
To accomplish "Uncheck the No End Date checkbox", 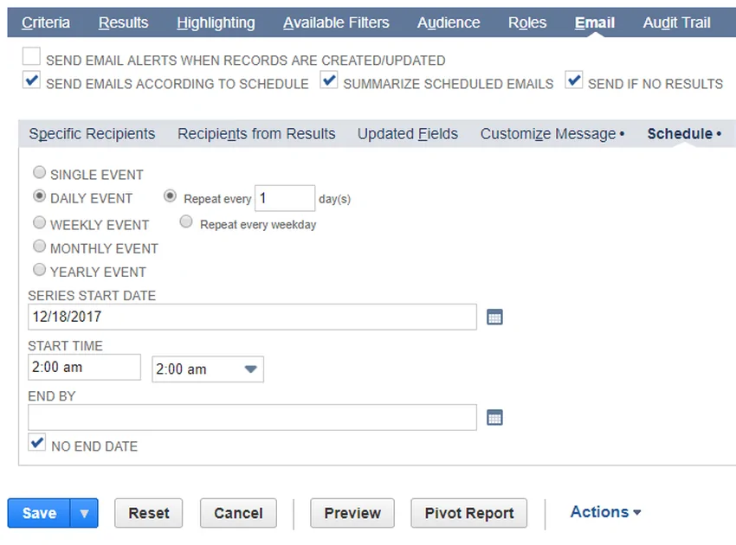I will [37, 444].
